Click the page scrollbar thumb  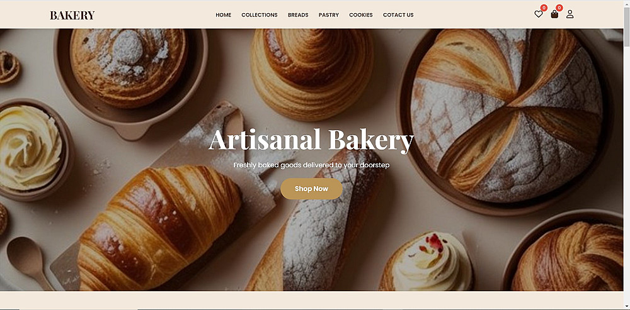626,26
